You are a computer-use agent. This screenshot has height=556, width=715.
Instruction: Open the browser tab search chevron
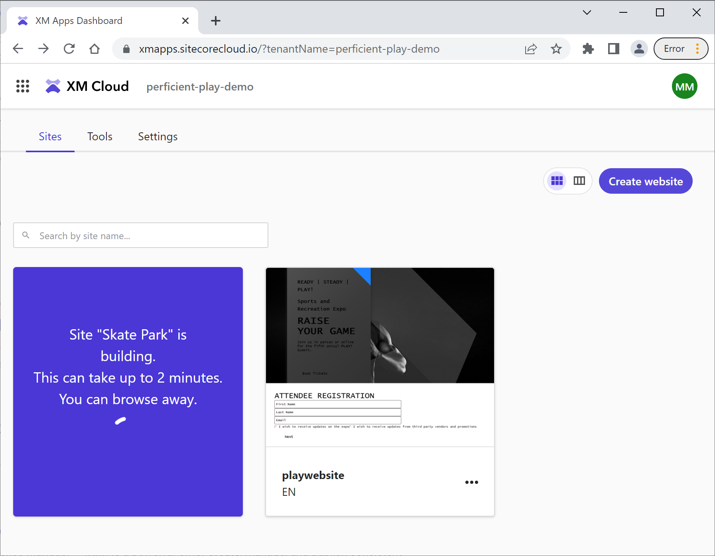pyautogui.click(x=587, y=12)
